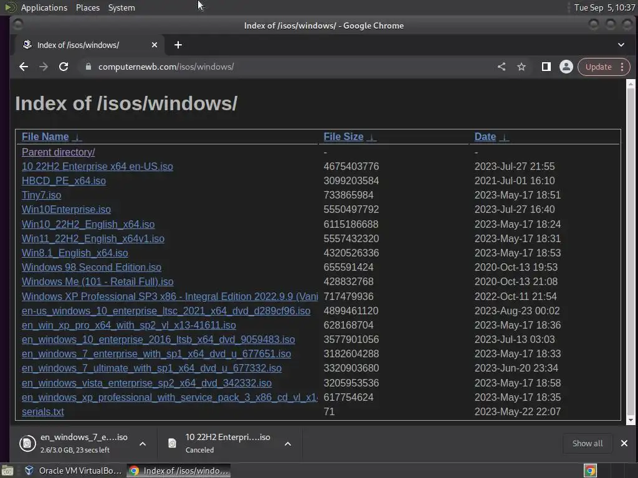Download Win8.1_English_x64.iso
This screenshot has height=478, width=638.
tap(75, 253)
